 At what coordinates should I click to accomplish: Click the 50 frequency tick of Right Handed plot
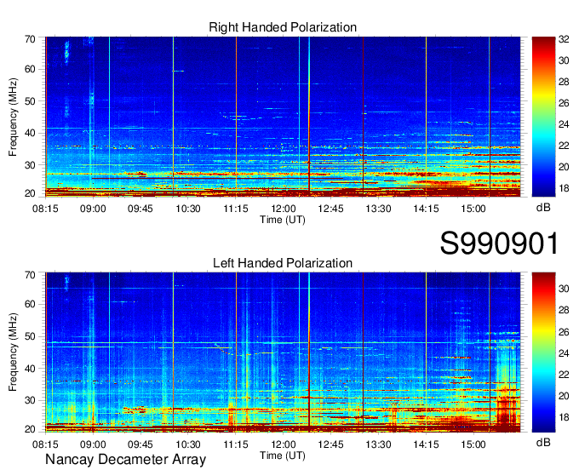coord(30,101)
